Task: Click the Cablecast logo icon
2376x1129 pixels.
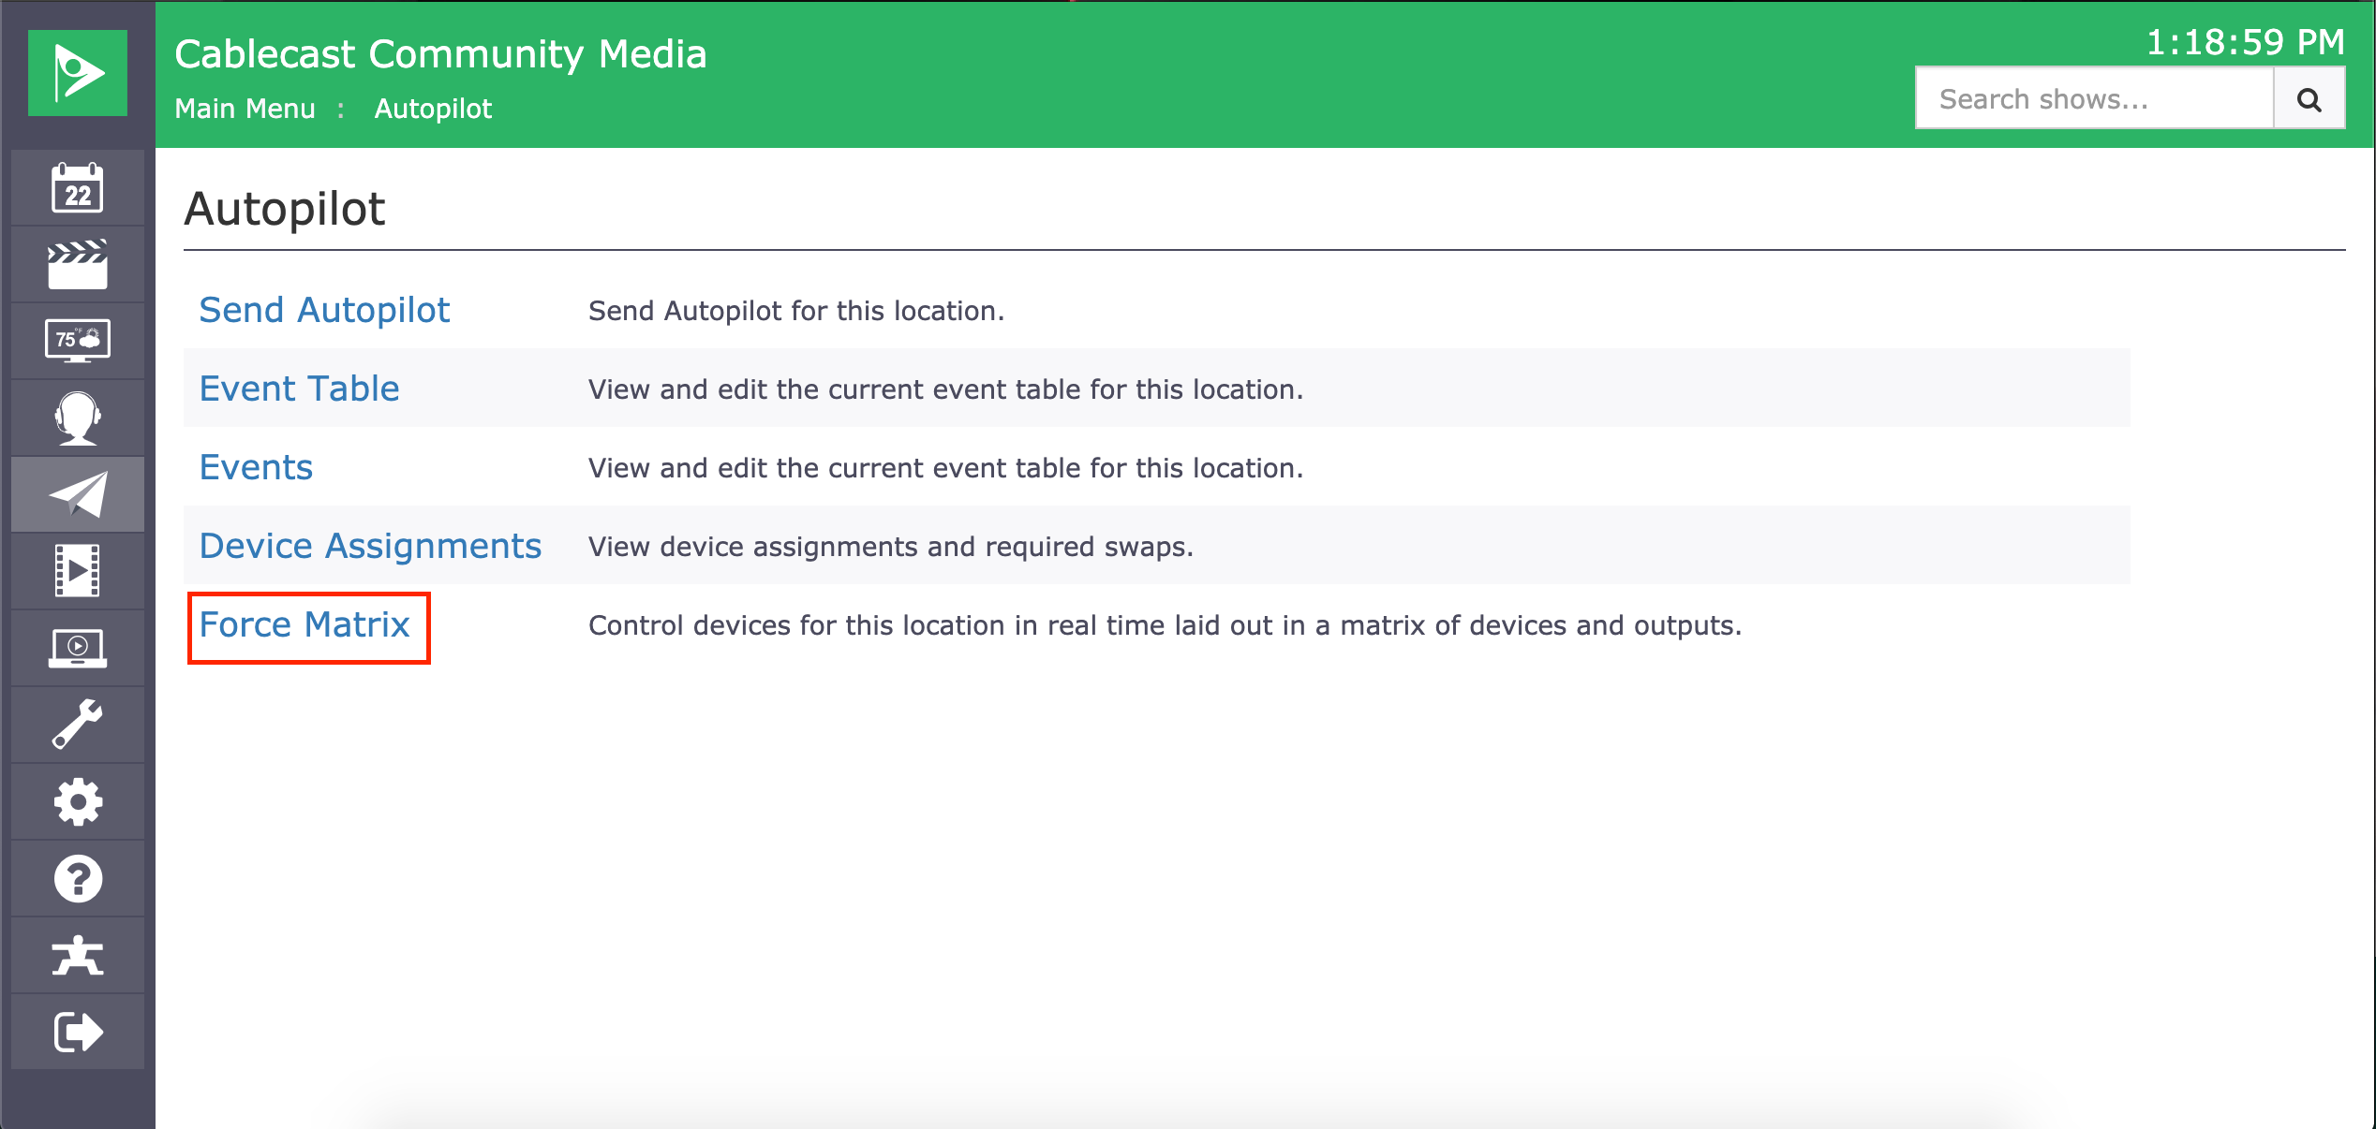Action: (x=78, y=73)
